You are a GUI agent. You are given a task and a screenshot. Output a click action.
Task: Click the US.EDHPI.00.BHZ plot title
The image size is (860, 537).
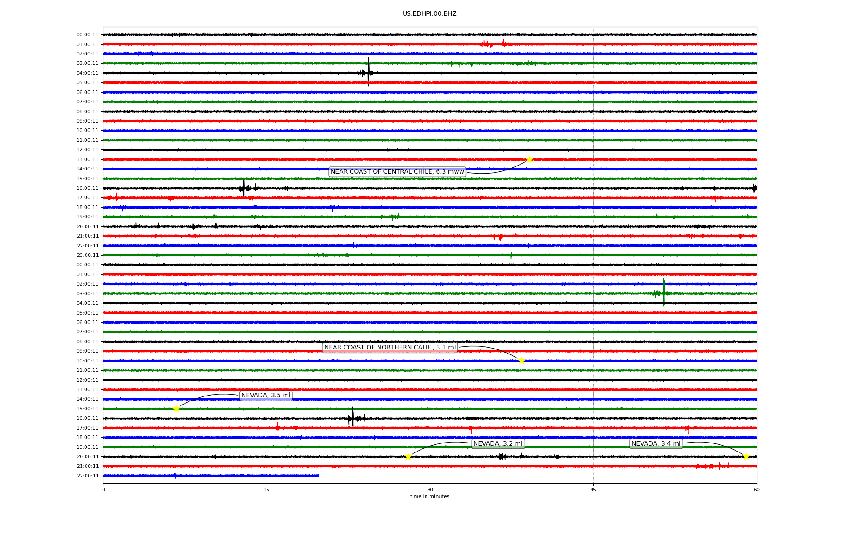point(430,14)
